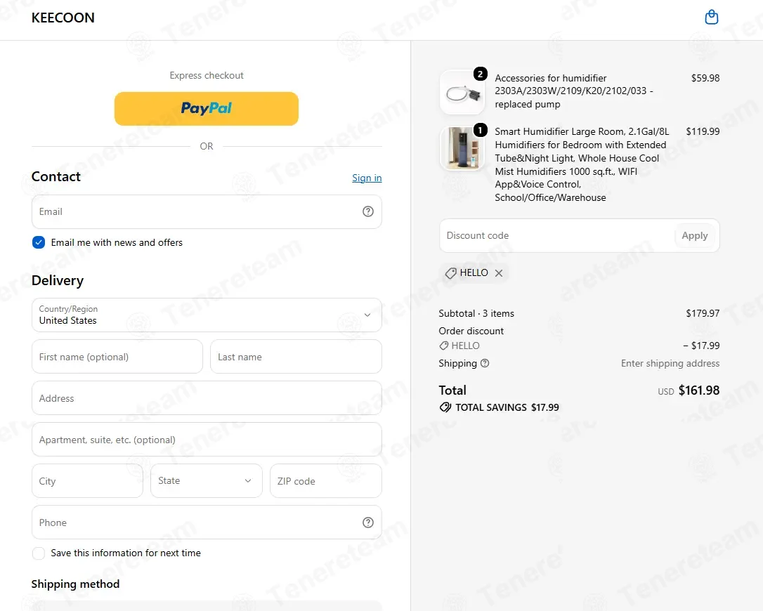Focus the Discount code field
Image resolution: width=763 pixels, height=611 pixels.
point(557,235)
